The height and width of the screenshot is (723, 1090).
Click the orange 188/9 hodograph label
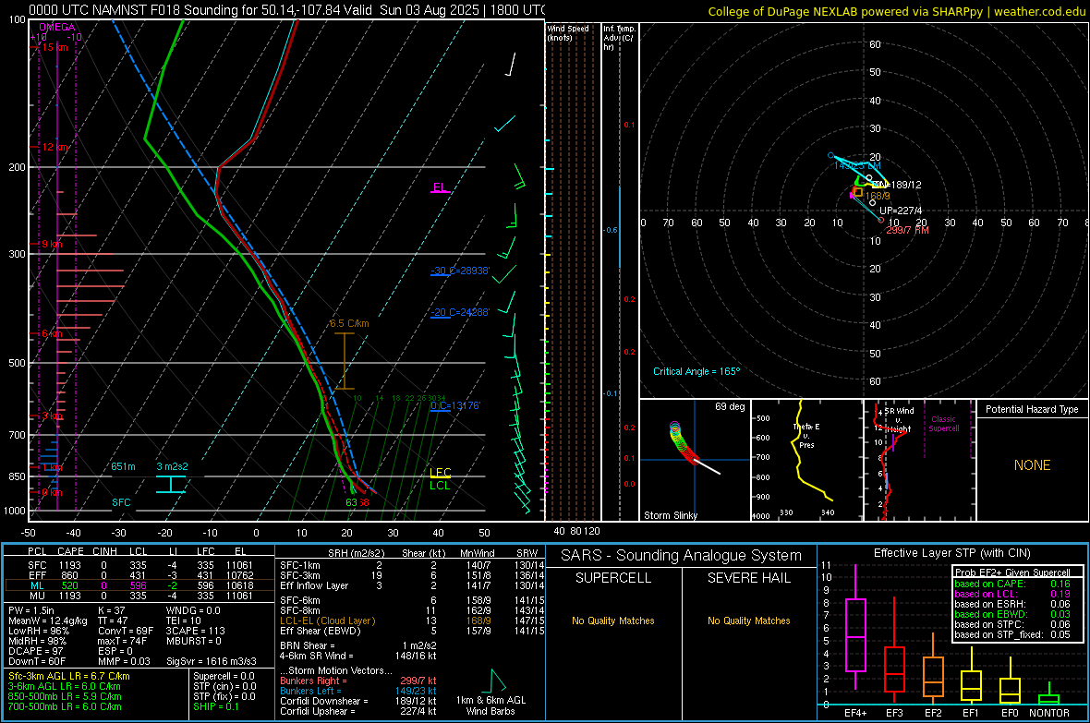click(x=878, y=196)
